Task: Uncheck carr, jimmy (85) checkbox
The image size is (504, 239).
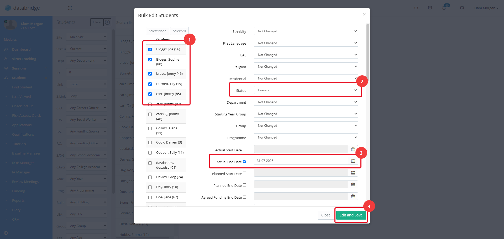Action: tap(150, 94)
